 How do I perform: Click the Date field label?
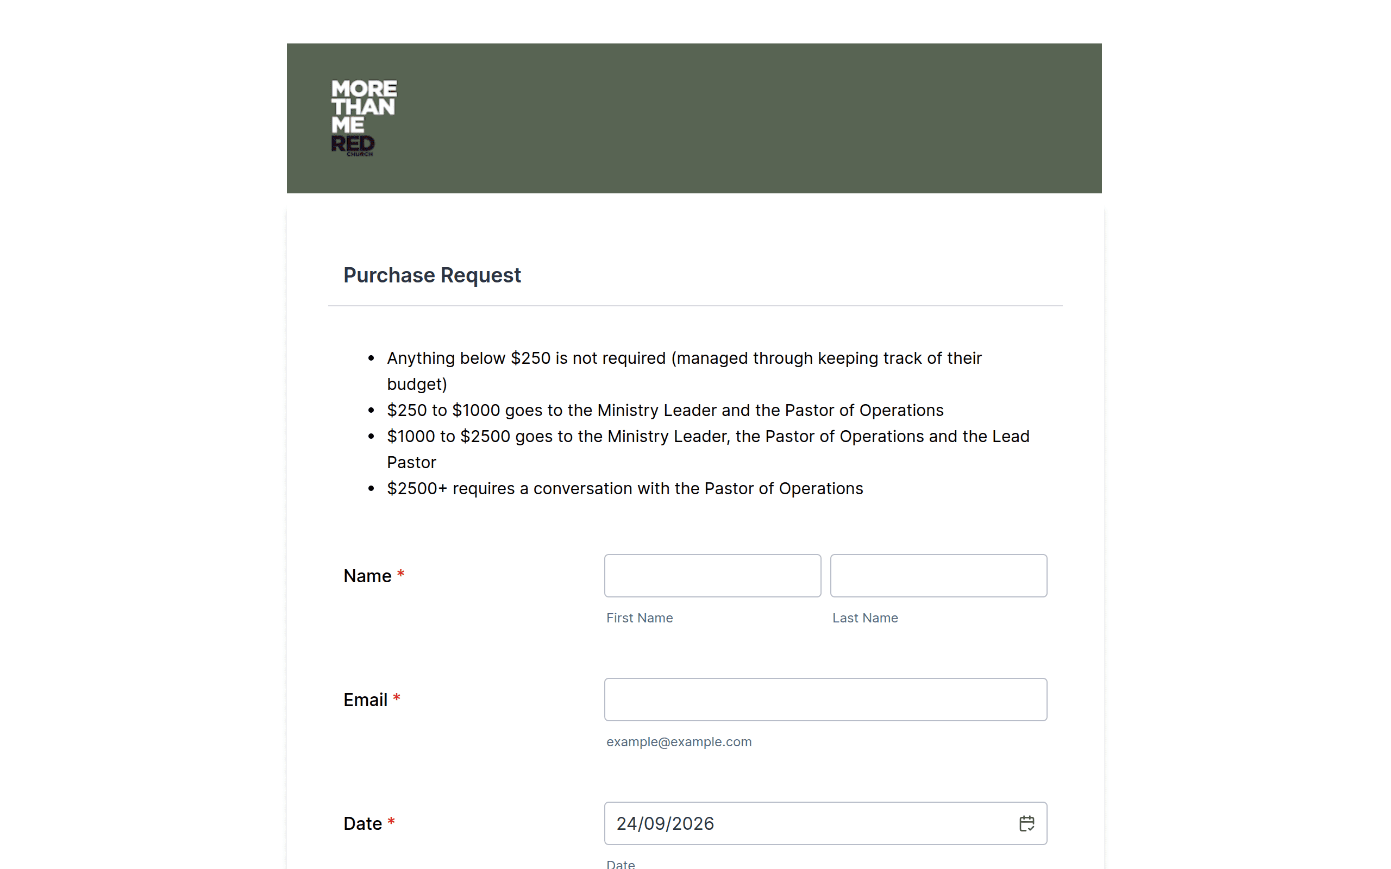click(363, 823)
